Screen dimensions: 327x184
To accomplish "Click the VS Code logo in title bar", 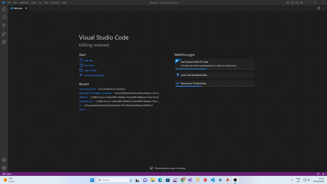I will pyautogui.click(x=3, y=3).
